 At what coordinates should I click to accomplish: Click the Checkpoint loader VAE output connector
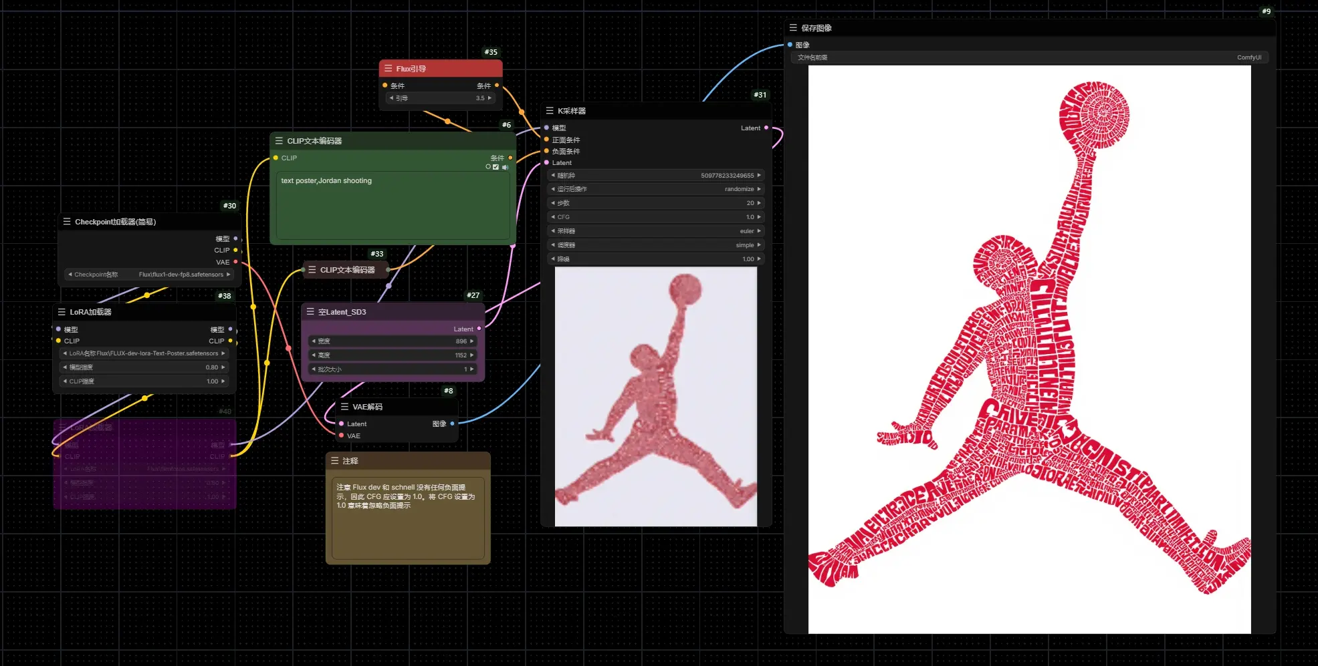[235, 262]
